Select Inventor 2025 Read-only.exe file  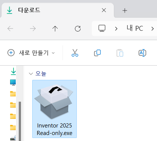[54, 109]
